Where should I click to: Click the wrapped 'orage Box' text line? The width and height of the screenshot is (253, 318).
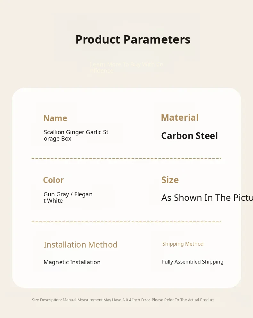click(58, 139)
